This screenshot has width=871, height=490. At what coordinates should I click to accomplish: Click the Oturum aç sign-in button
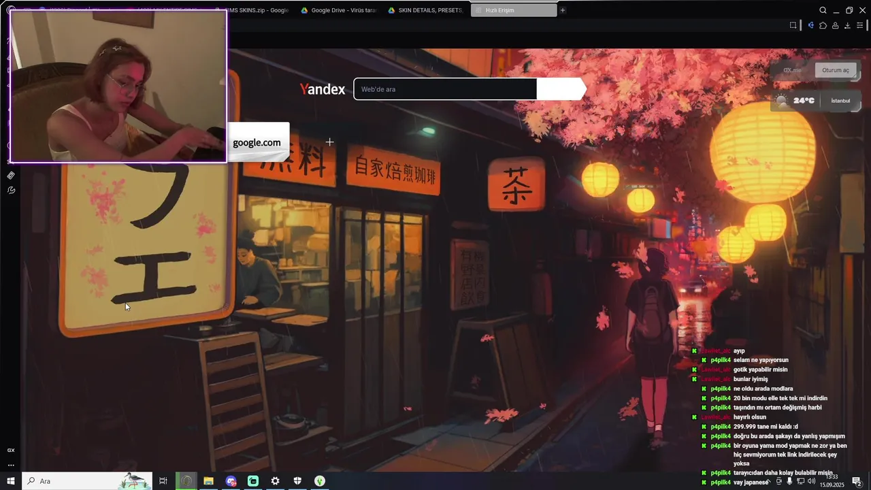tap(835, 70)
